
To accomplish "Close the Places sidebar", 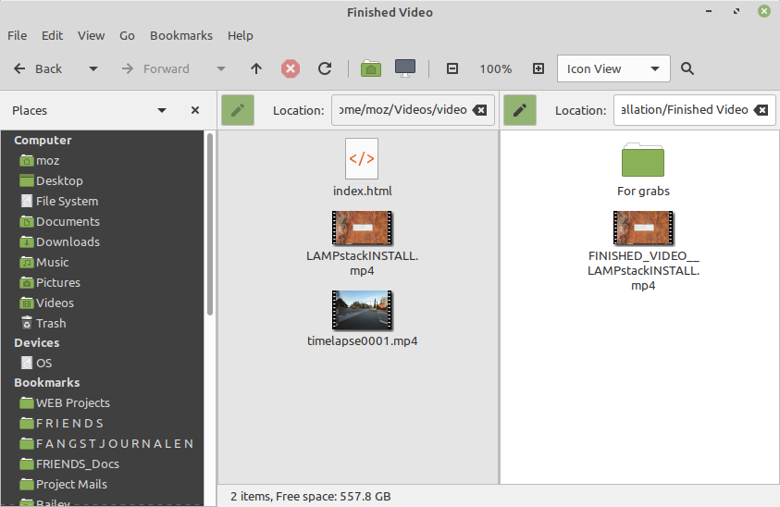I will click(x=195, y=110).
